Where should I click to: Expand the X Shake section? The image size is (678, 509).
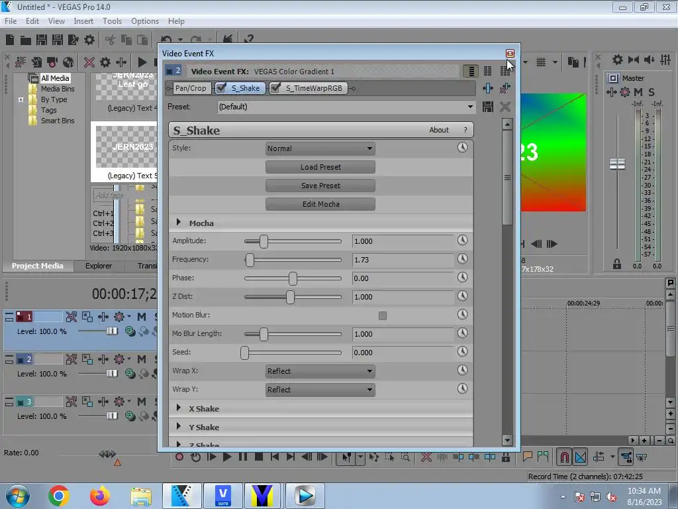click(x=179, y=408)
